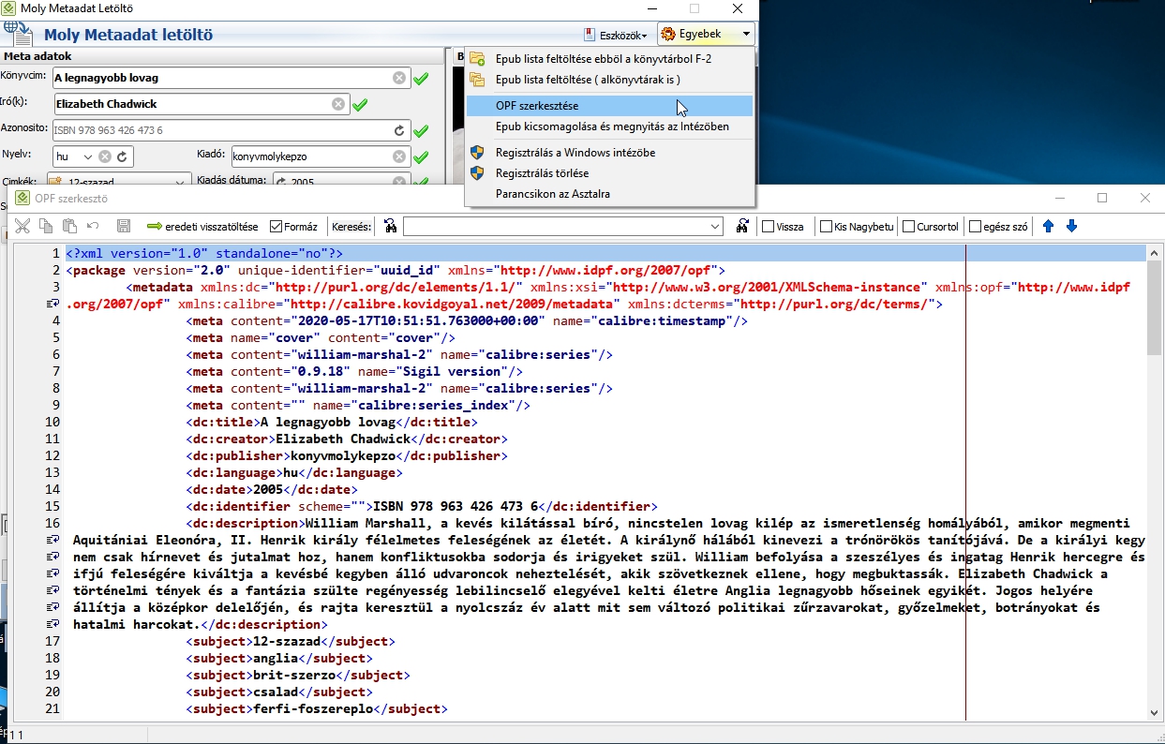Viewport: 1165px width, 744px height.
Task: Select OPF szerkesztése menu entry
Action: tap(537, 106)
